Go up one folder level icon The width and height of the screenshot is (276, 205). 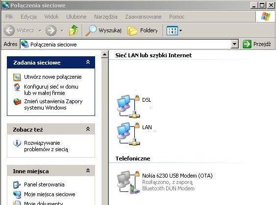click(74, 30)
